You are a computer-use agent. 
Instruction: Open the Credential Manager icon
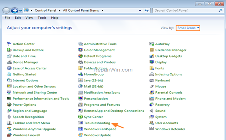(x=151, y=50)
